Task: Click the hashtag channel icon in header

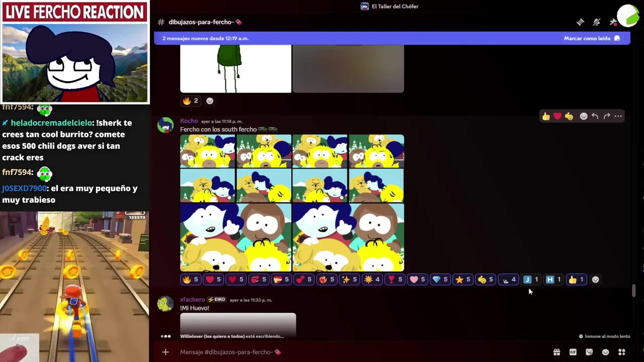Action: [161, 22]
